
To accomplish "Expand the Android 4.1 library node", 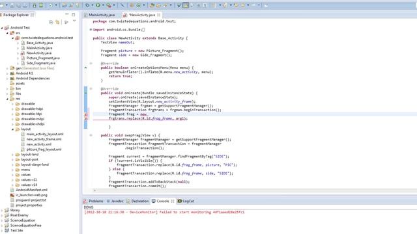I will pyautogui.click(x=7, y=73).
